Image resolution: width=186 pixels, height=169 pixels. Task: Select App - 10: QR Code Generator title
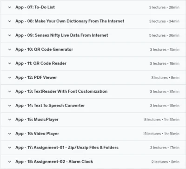coord(44,49)
